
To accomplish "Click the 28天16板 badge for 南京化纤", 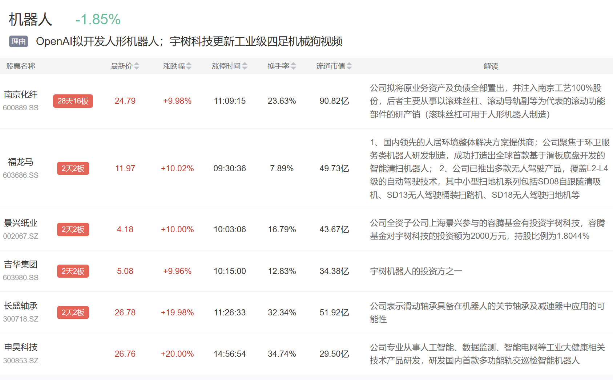I will (73, 101).
